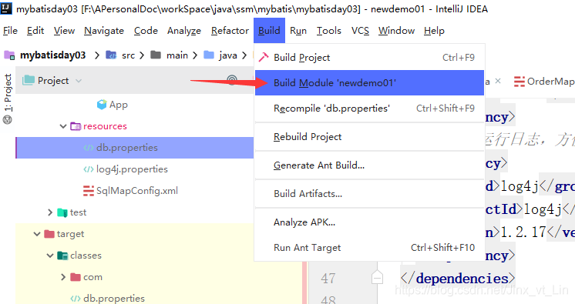Select the target folder
Viewport: 575px width, 304px height.
click(70, 234)
